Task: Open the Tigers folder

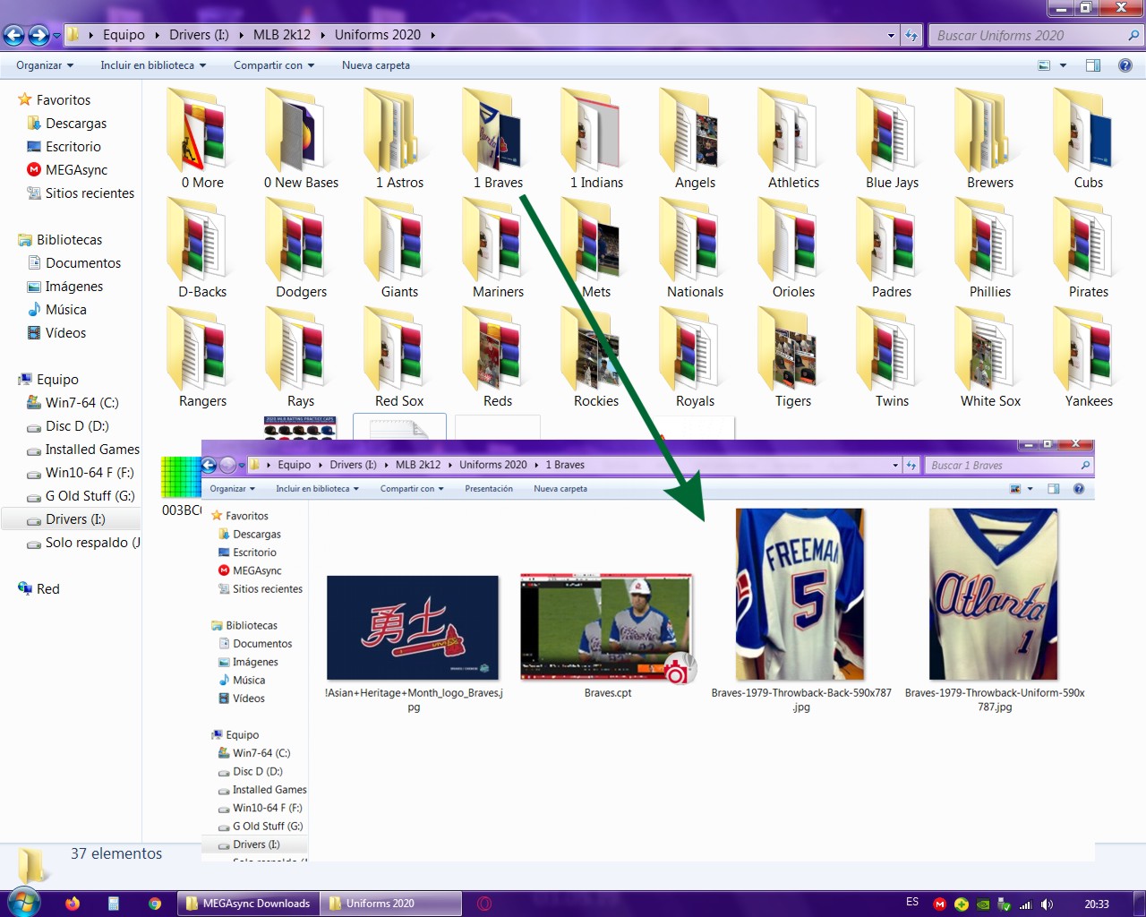Action: coord(793,356)
